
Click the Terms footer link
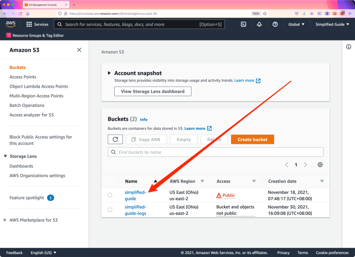[x=303, y=253]
